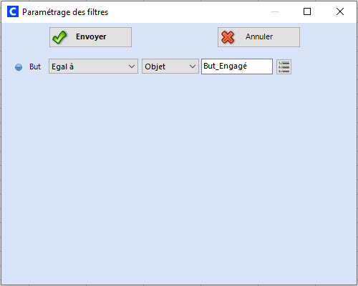Image resolution: width=358 pixels, height=286 pixels.
Task: Open the value list picker icon
Action: (x=284, y=66)
